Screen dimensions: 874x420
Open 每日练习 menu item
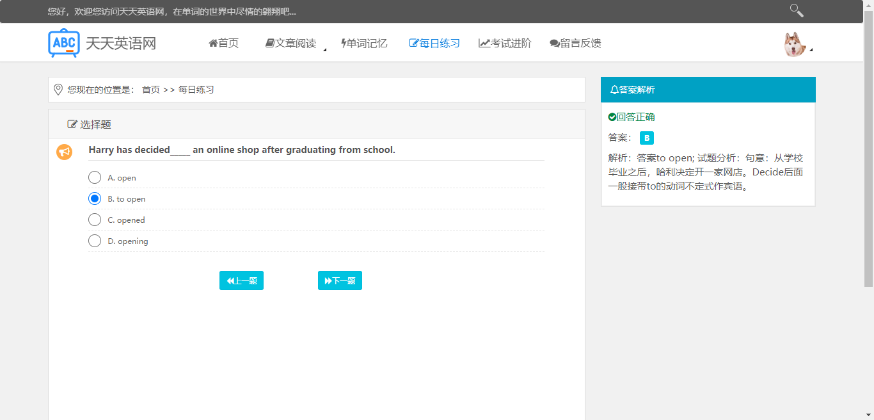[434, 44]
